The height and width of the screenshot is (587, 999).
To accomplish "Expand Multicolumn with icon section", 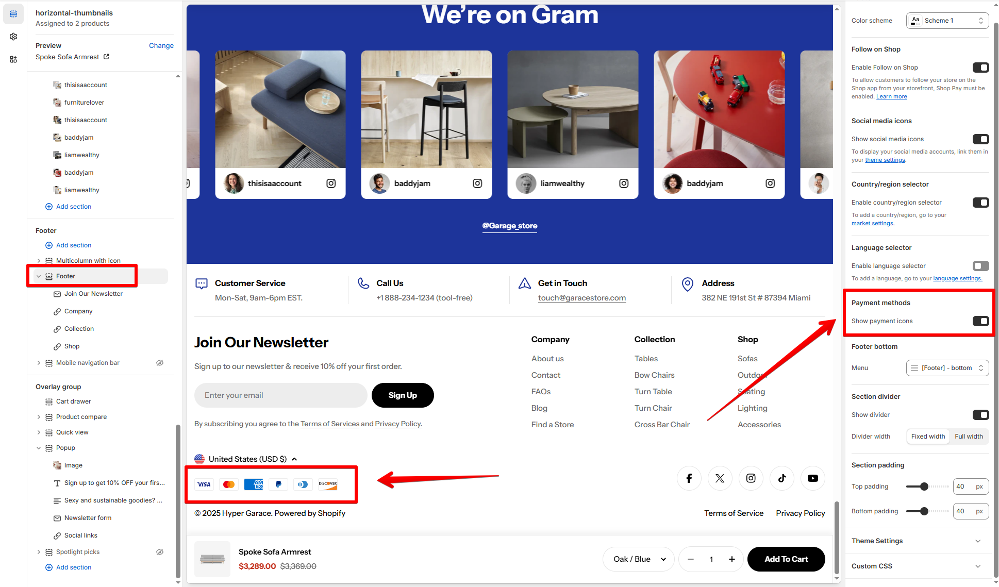I will [39, 261].
